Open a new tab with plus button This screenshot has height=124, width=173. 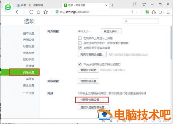tap(112, 5)
